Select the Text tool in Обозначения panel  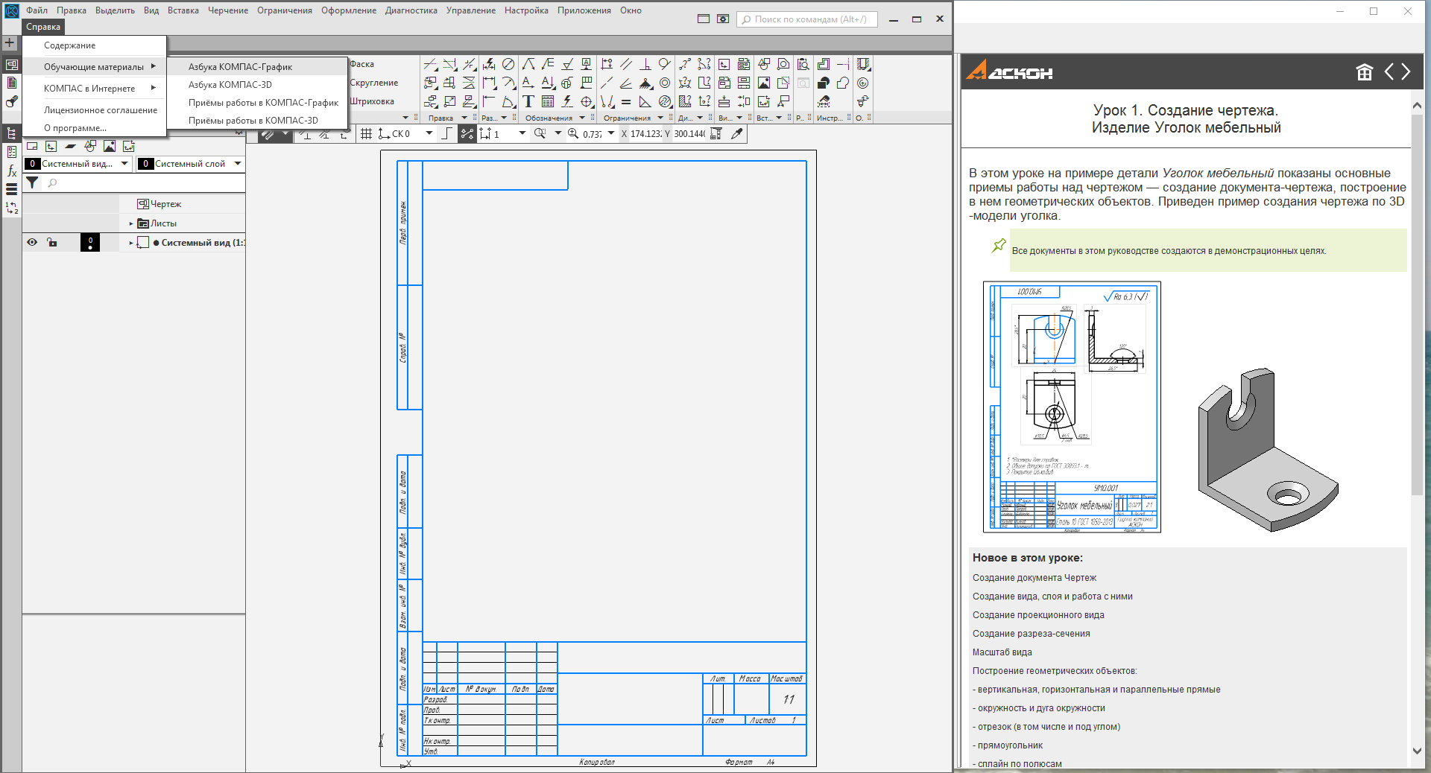528,101
